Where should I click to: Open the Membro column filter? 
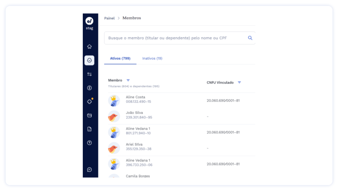[128, 80]
